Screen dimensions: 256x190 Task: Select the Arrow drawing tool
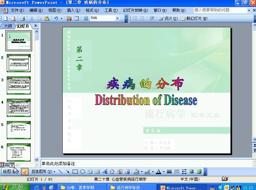pyautogui.click(x=68, y=172)
